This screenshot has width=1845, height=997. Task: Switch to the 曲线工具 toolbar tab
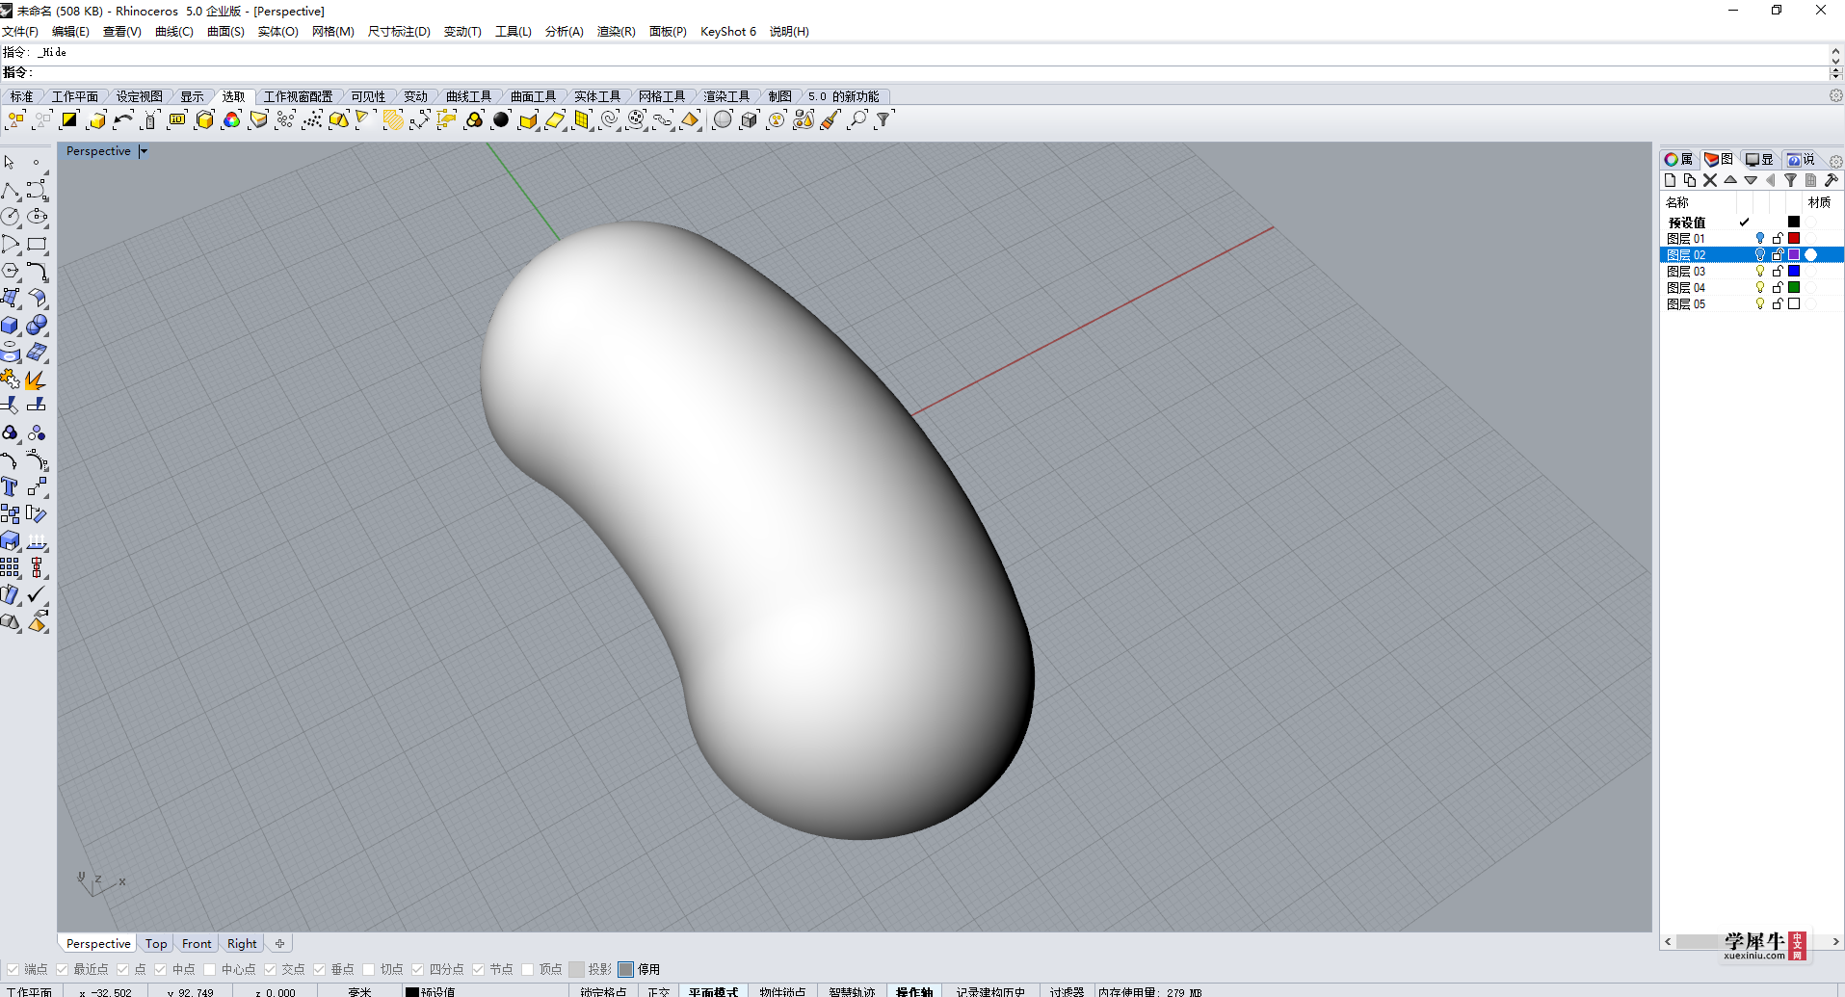469,96
